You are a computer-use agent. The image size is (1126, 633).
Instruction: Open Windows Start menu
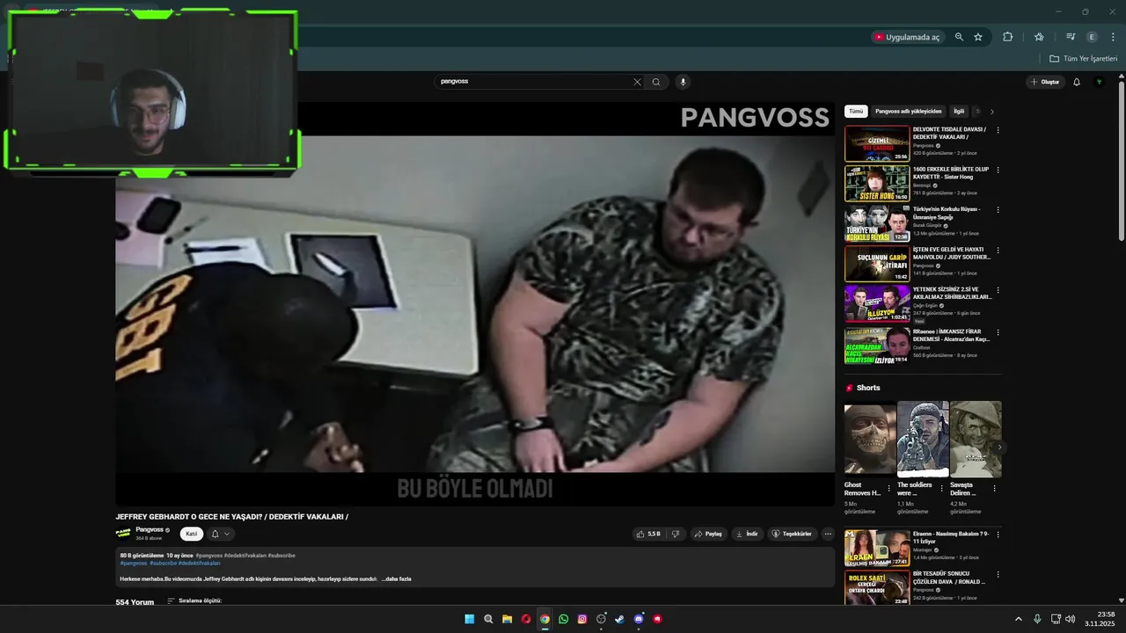point(470,619)
